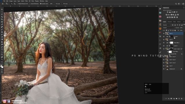Add a Levels adjustment from Adjustments panel
Image resolution: width=185 pixels, height=104 pixels.
(x=170, y=12)
